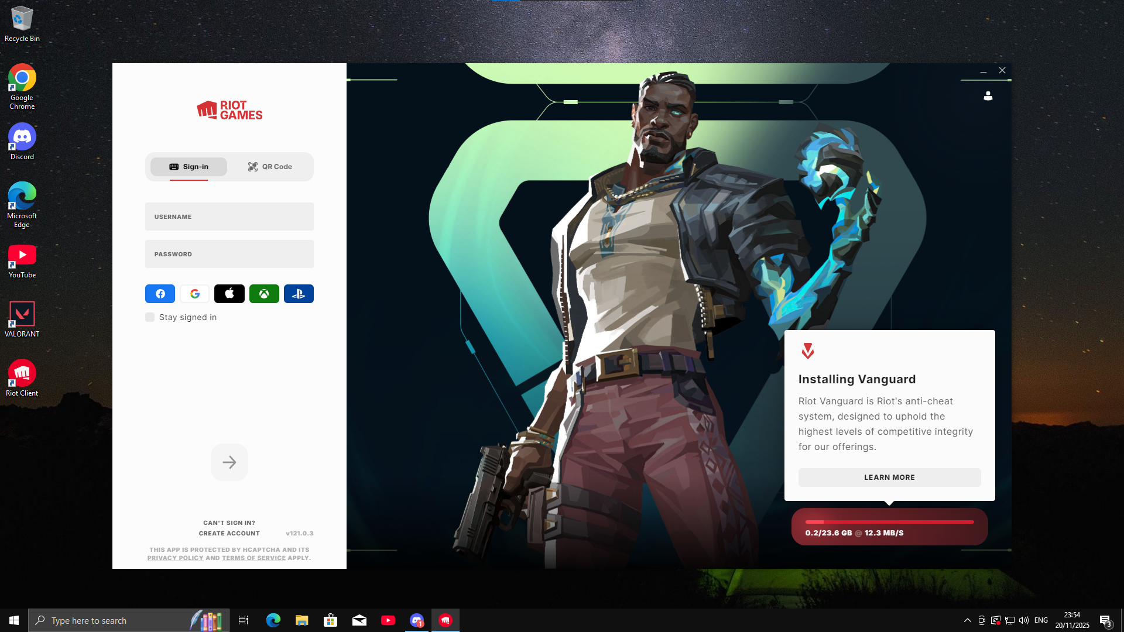Enable Stay signed in checkbox
The height and width of the screenshot is (632, 1124).
150,317
